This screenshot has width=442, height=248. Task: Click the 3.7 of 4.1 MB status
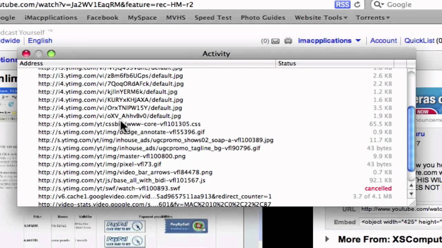(x=372, y=197)
